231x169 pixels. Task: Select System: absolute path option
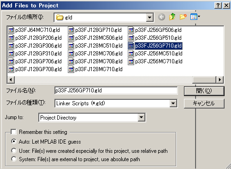click(14, 159)
